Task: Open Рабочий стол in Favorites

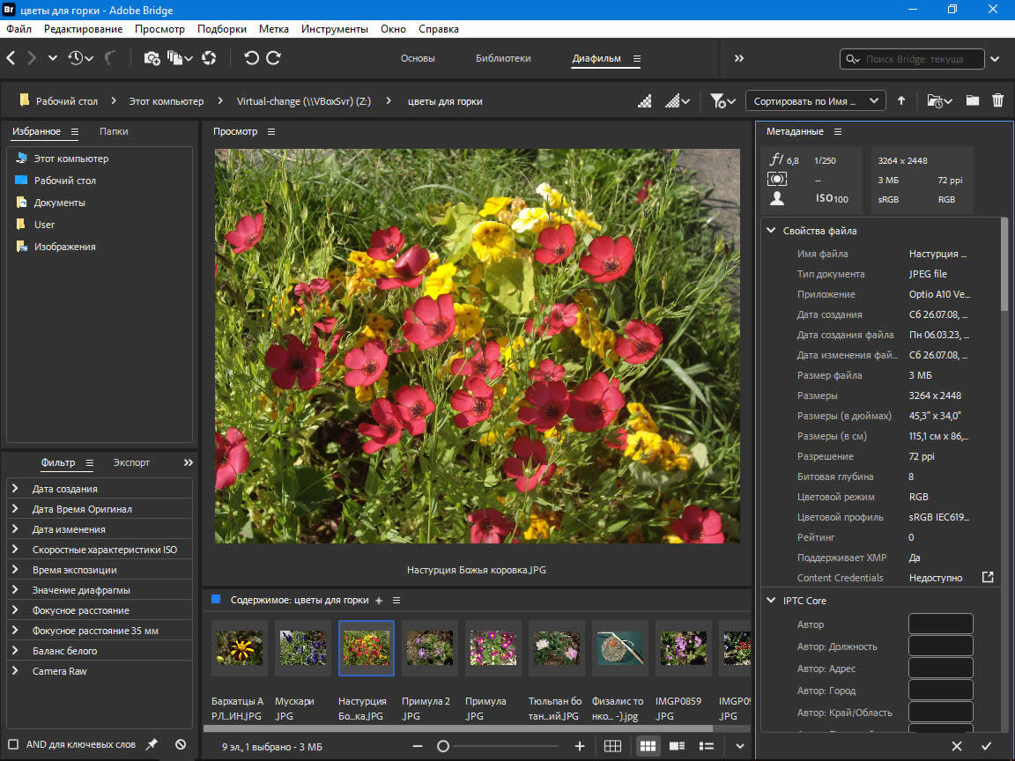Action: click(64, 181)
